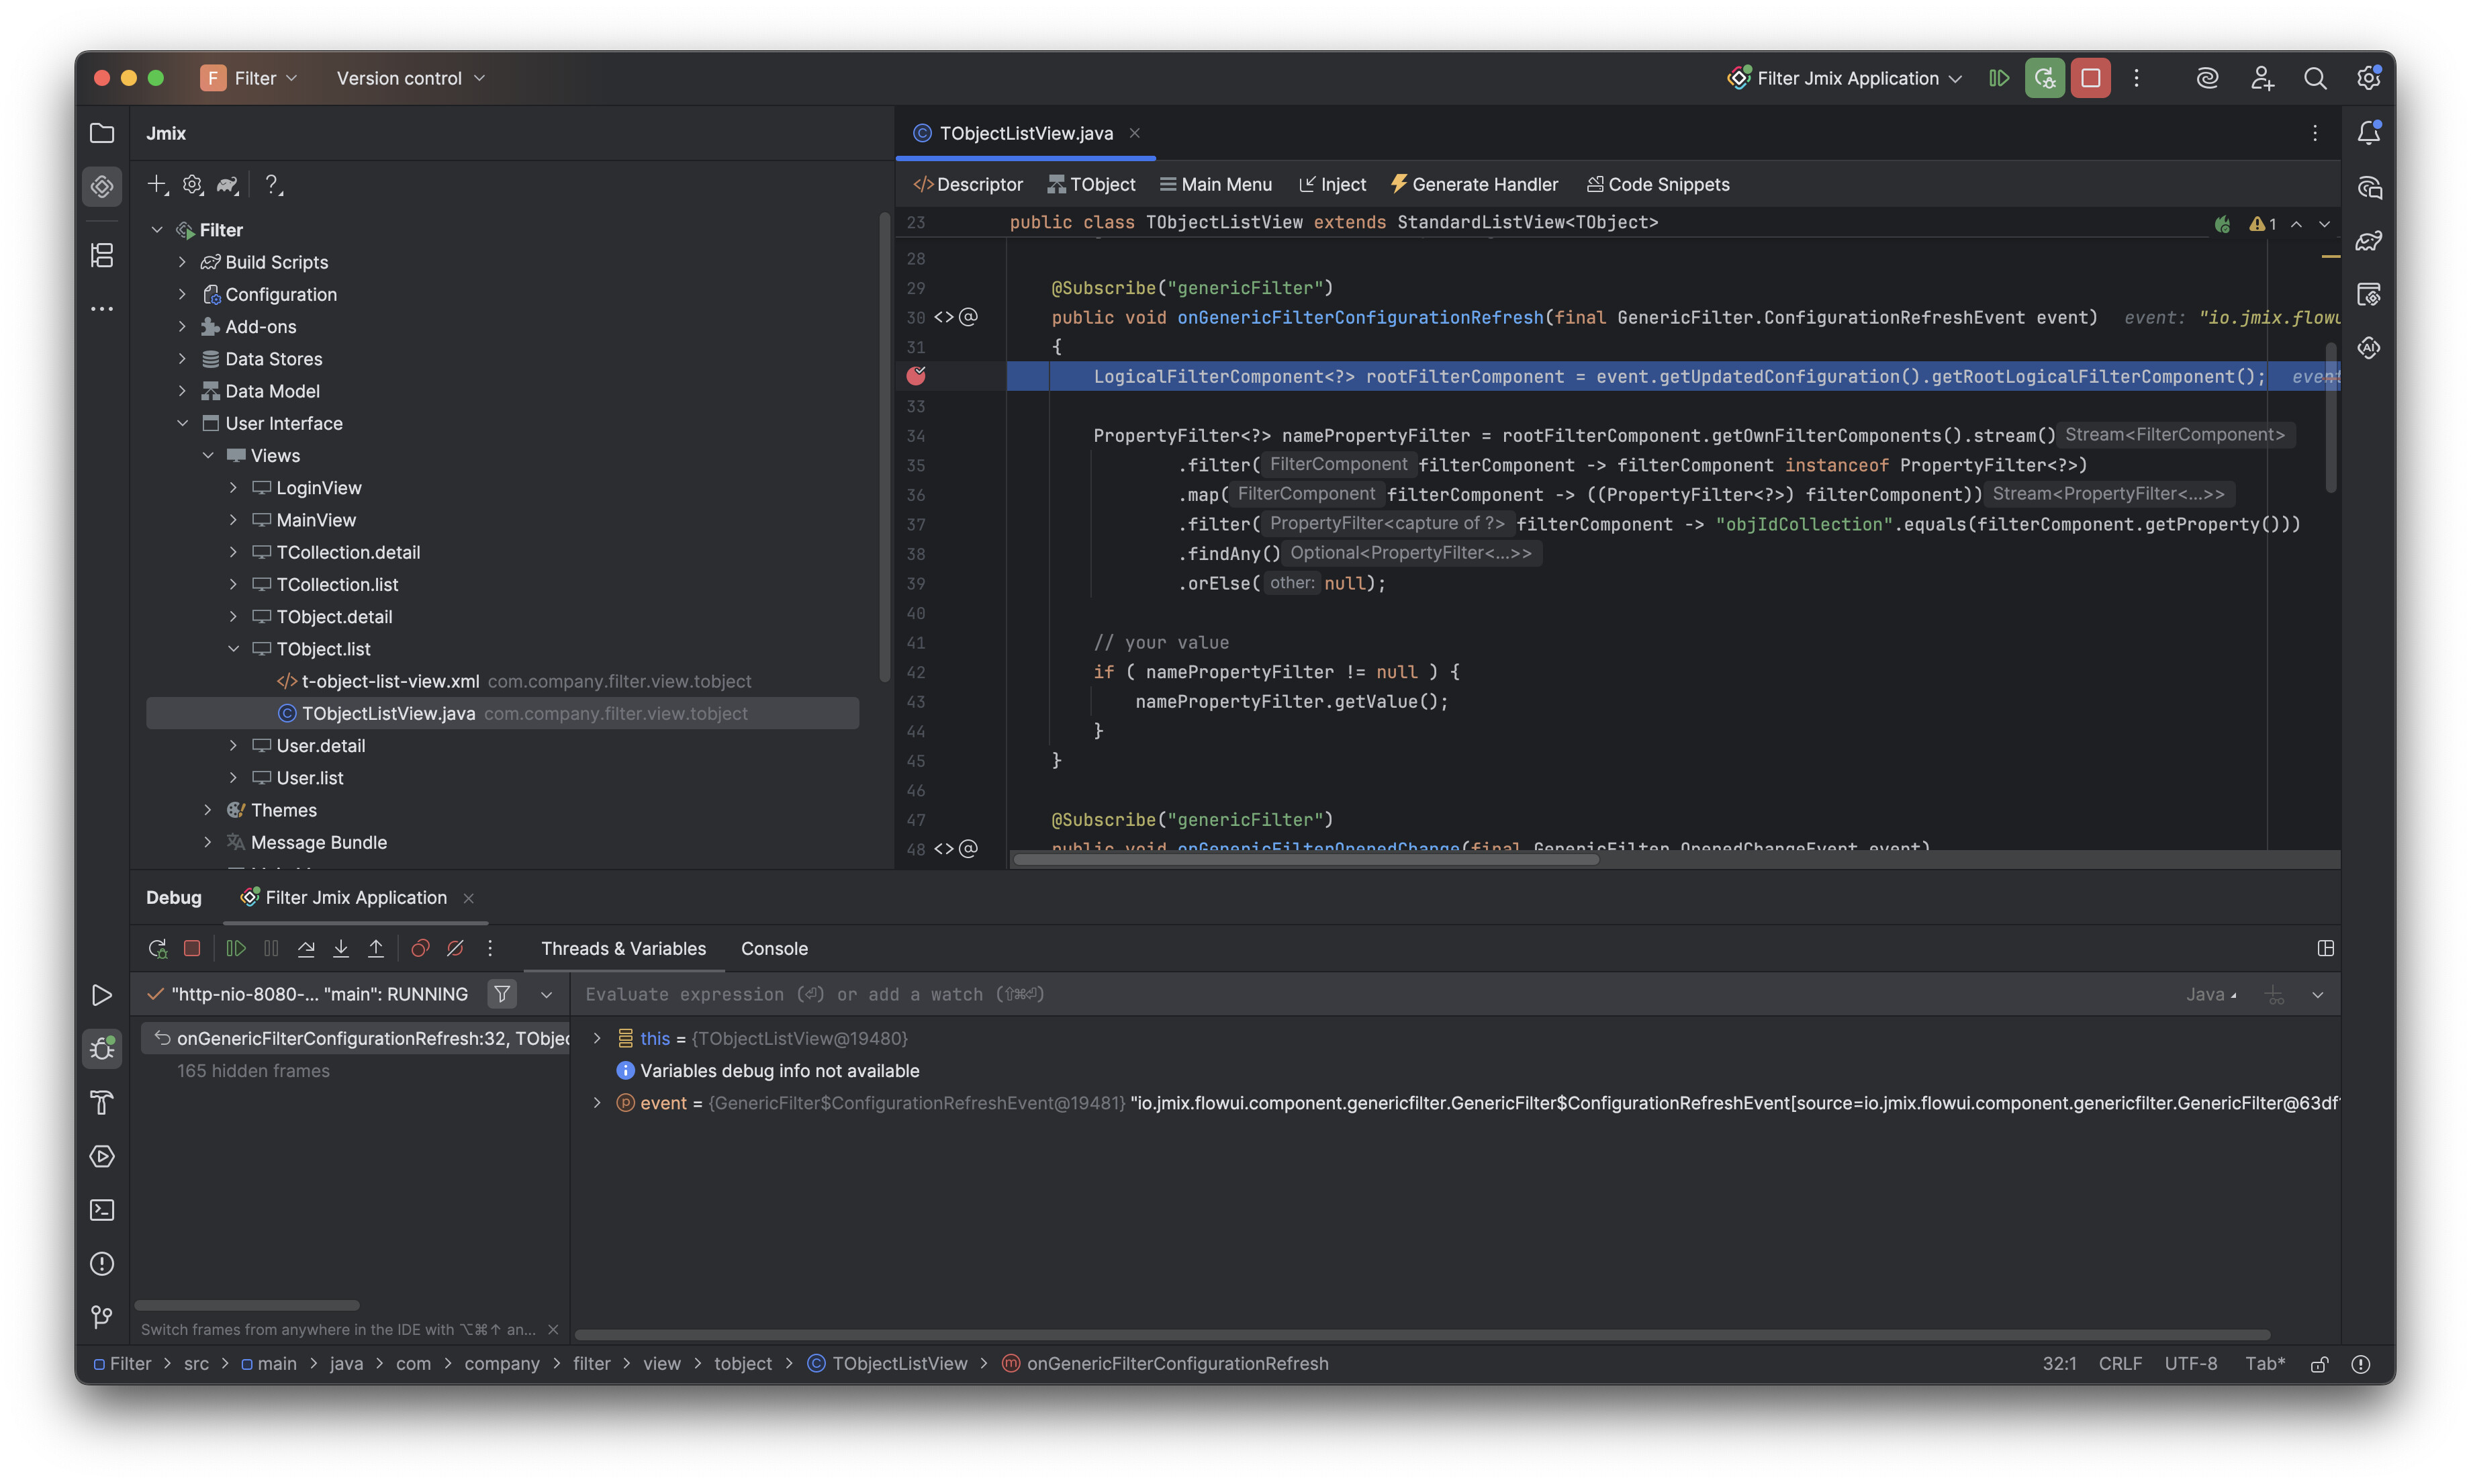Viewport: 2471px width, 1484px height.
Task: Switch to the Console tab
Action: coord(774,948)
